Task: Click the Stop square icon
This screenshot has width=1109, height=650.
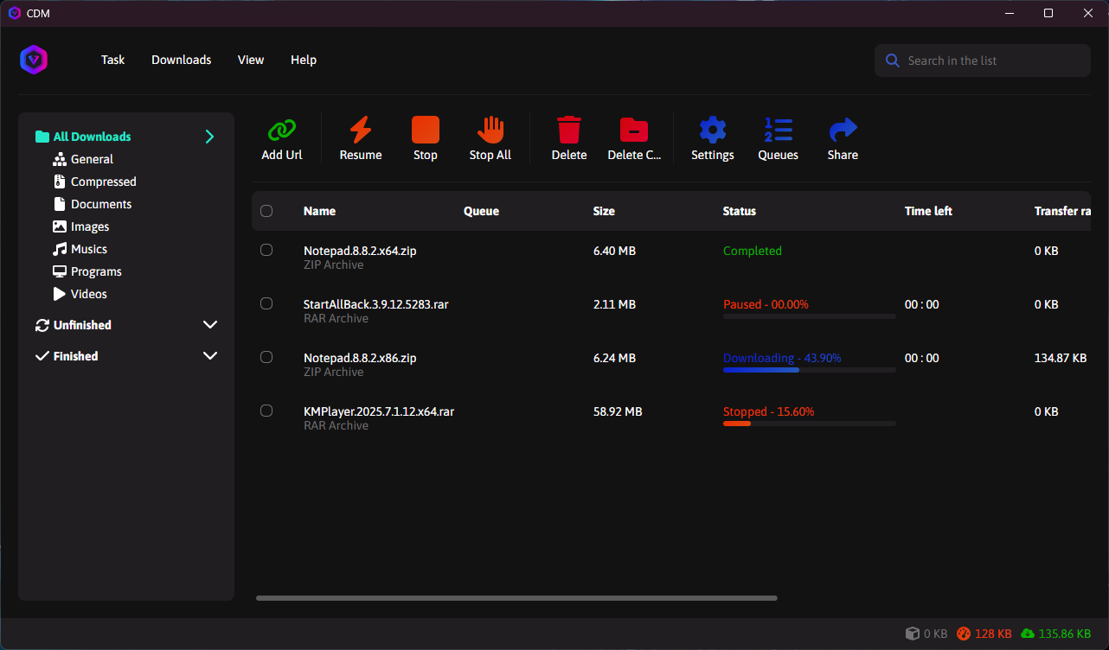Action: coord(426,131)
